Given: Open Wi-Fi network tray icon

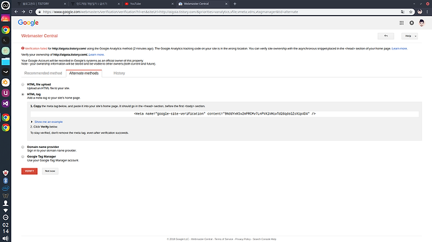Looking at the screenshot, I should tap(5, 210).
